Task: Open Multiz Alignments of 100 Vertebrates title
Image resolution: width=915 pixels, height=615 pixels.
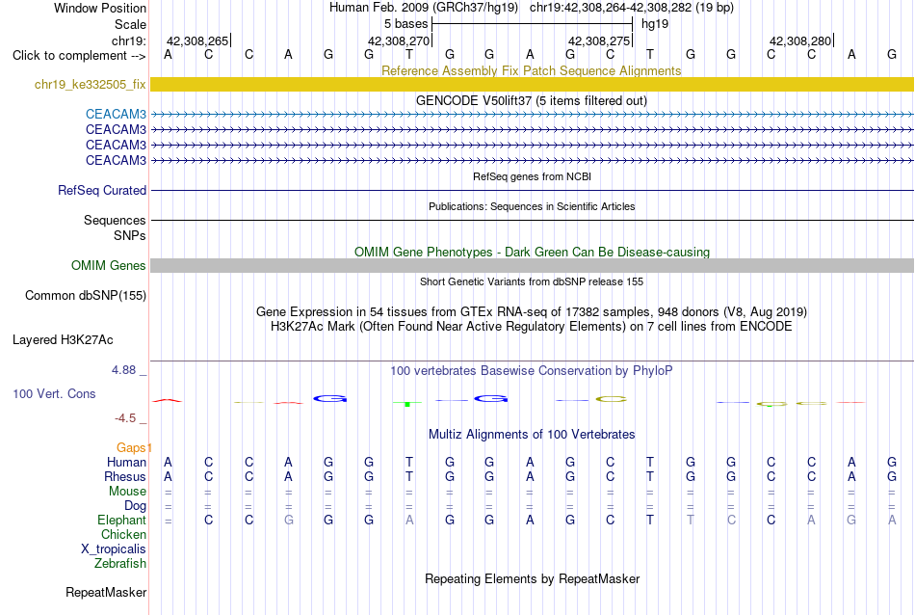Action: pyautogui.click(x=532, y=435)
